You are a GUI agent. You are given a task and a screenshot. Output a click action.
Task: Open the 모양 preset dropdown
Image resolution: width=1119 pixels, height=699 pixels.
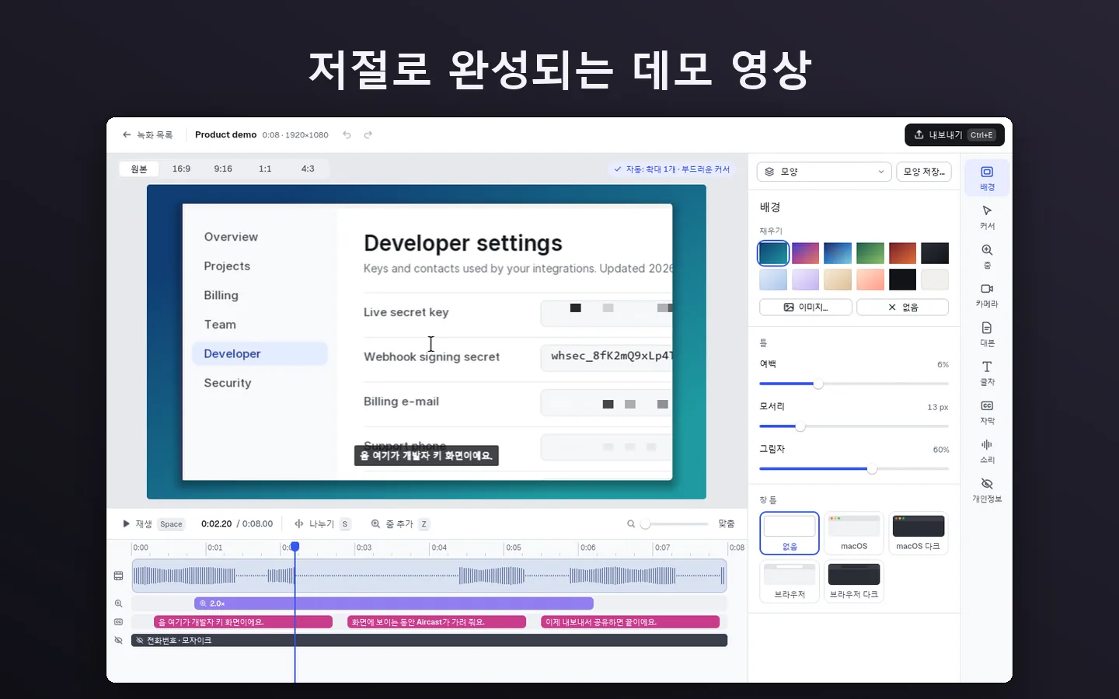pyautogui.click(x=824, y=172)
